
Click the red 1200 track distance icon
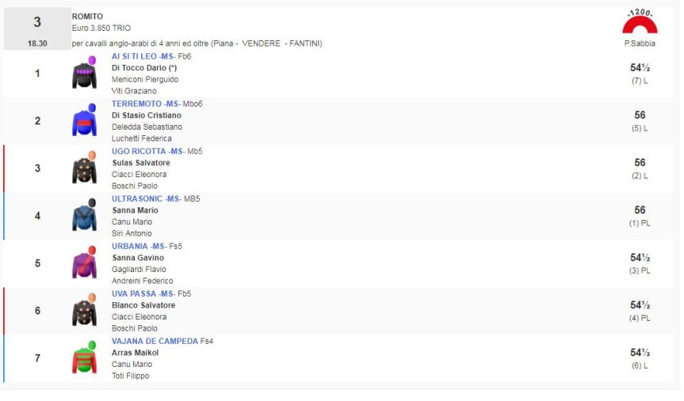pyautogui.click(x=639, y=22)
